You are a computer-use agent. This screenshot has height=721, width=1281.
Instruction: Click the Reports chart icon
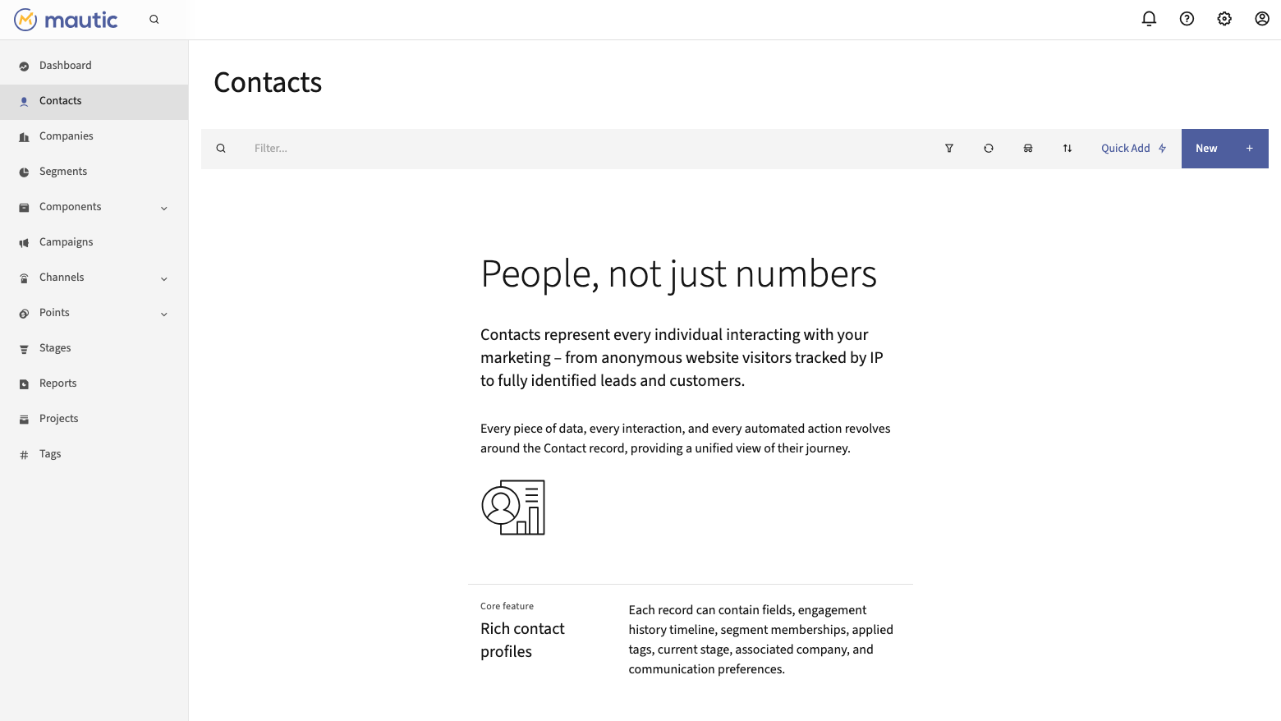24,384
